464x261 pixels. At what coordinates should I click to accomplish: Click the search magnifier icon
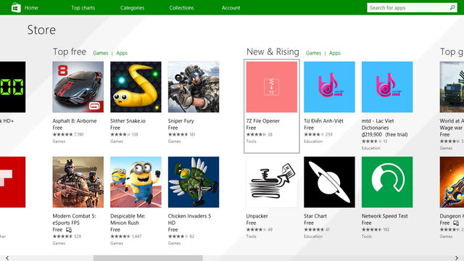(x=452, y=8)
